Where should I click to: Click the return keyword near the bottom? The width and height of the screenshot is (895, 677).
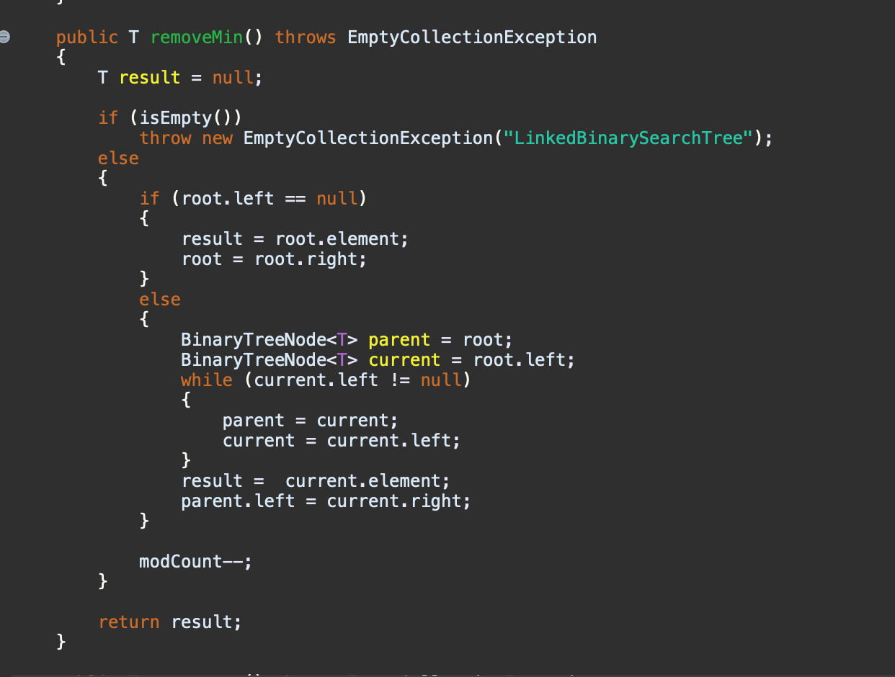(x=129, y=622)
